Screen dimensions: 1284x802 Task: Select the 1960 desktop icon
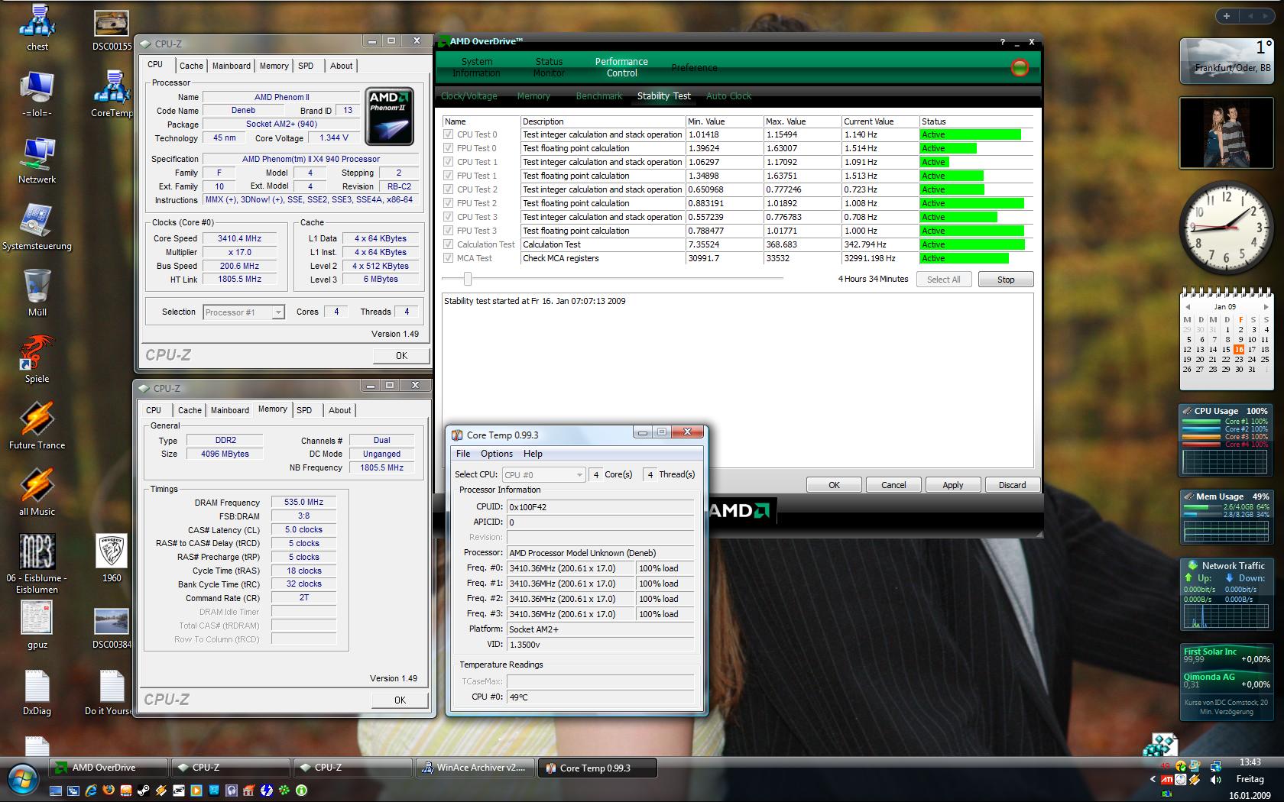[112, 558]
